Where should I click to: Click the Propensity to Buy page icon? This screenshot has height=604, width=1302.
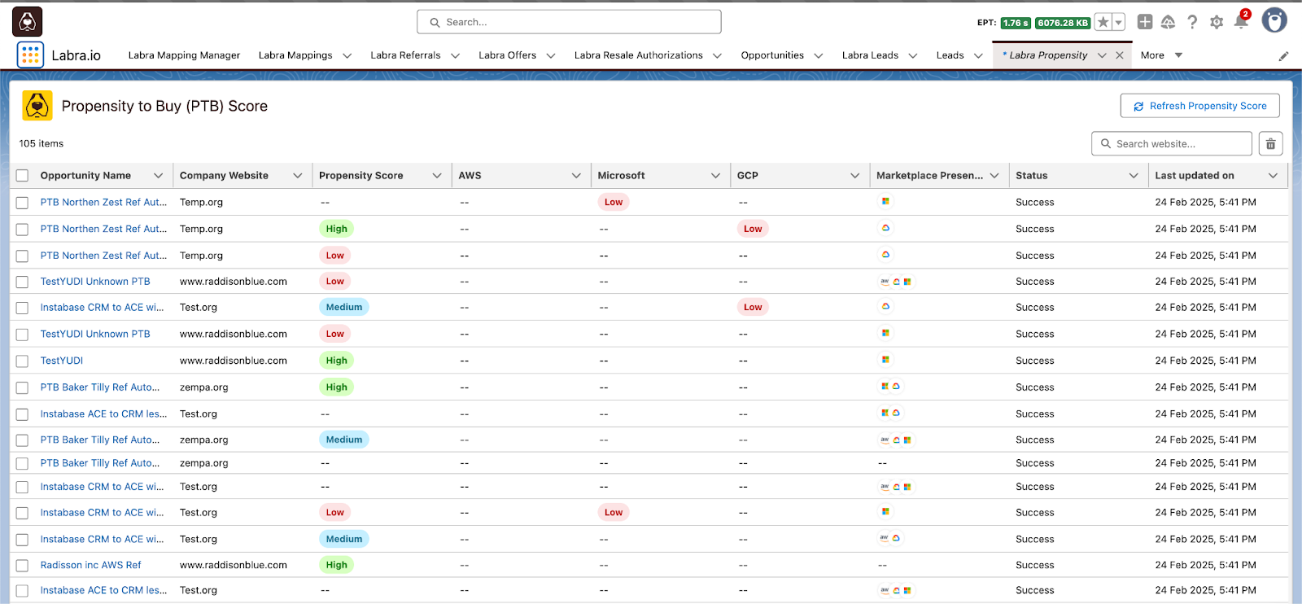coord(37,106)
